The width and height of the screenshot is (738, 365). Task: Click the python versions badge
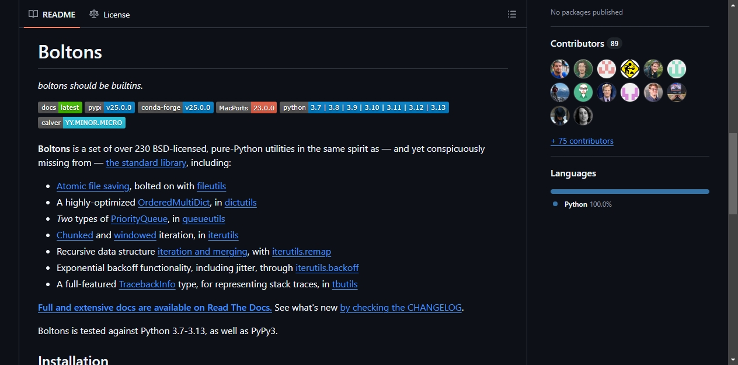click(364, 107)
